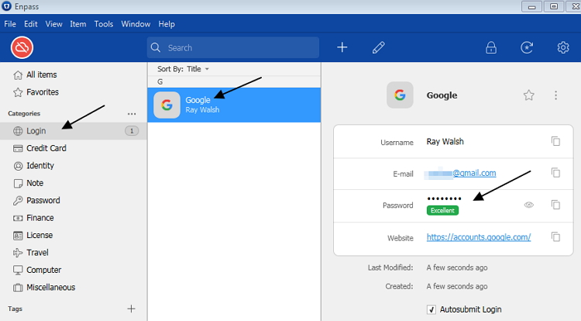Open Categories three-dot options menu

coord(132,113)
